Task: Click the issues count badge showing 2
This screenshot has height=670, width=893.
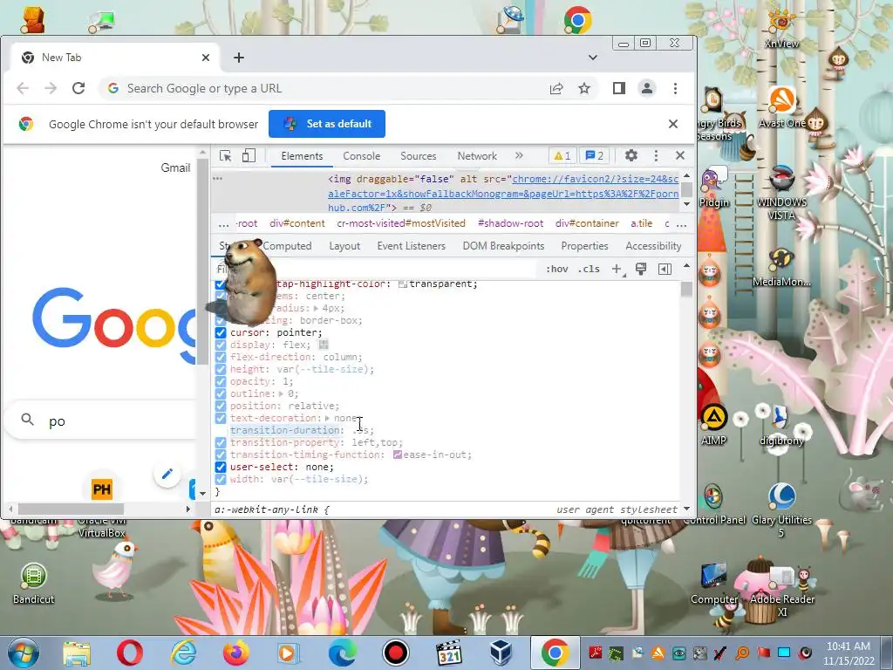Action: 595,155
